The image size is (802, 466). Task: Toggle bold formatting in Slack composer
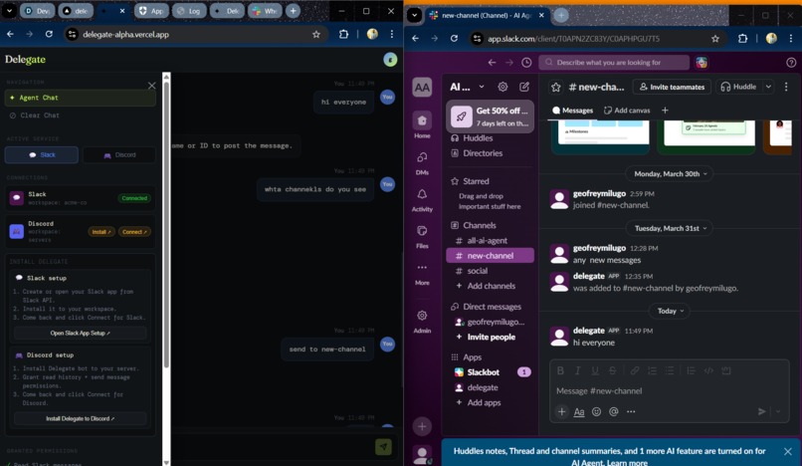(x=560, y=370)
